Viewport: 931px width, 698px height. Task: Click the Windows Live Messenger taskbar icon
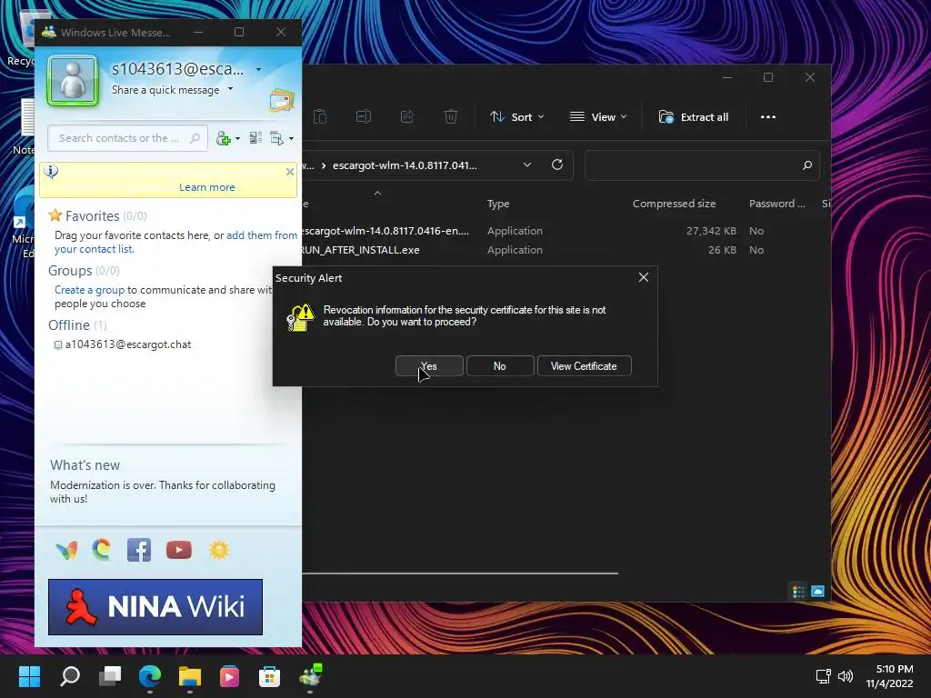point(310,675)
